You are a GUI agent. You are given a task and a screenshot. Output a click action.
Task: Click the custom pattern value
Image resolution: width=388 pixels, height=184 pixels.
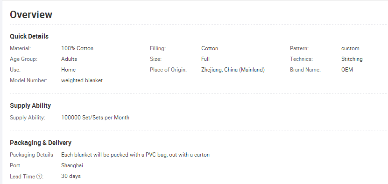point(350,48)
